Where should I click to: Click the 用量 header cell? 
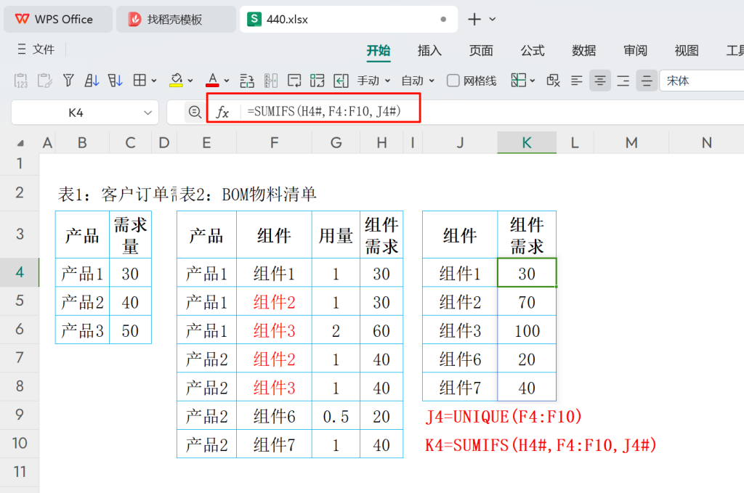click(336, 235)
